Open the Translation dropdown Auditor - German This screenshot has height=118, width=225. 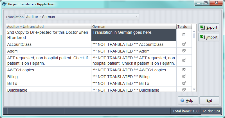(x=82, y=17)
